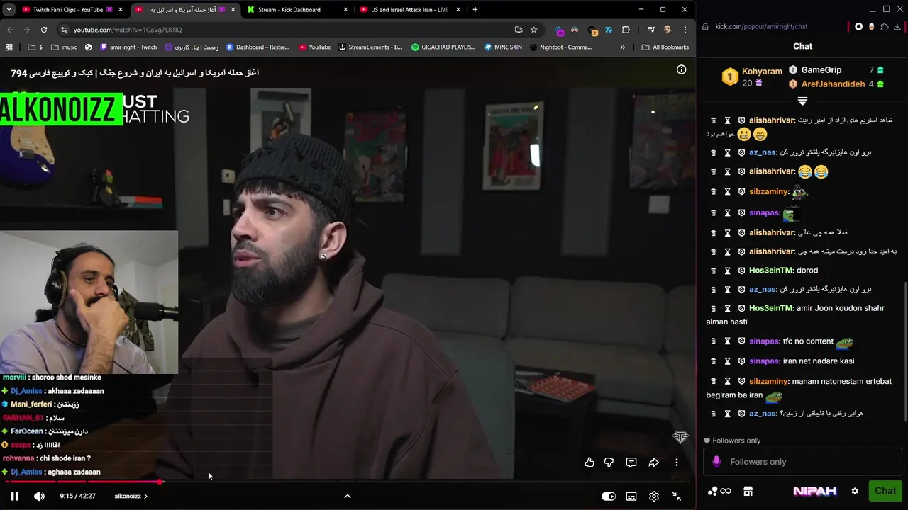Open YouTube player settings gear
Screen dimensions: 908x510
654,496
